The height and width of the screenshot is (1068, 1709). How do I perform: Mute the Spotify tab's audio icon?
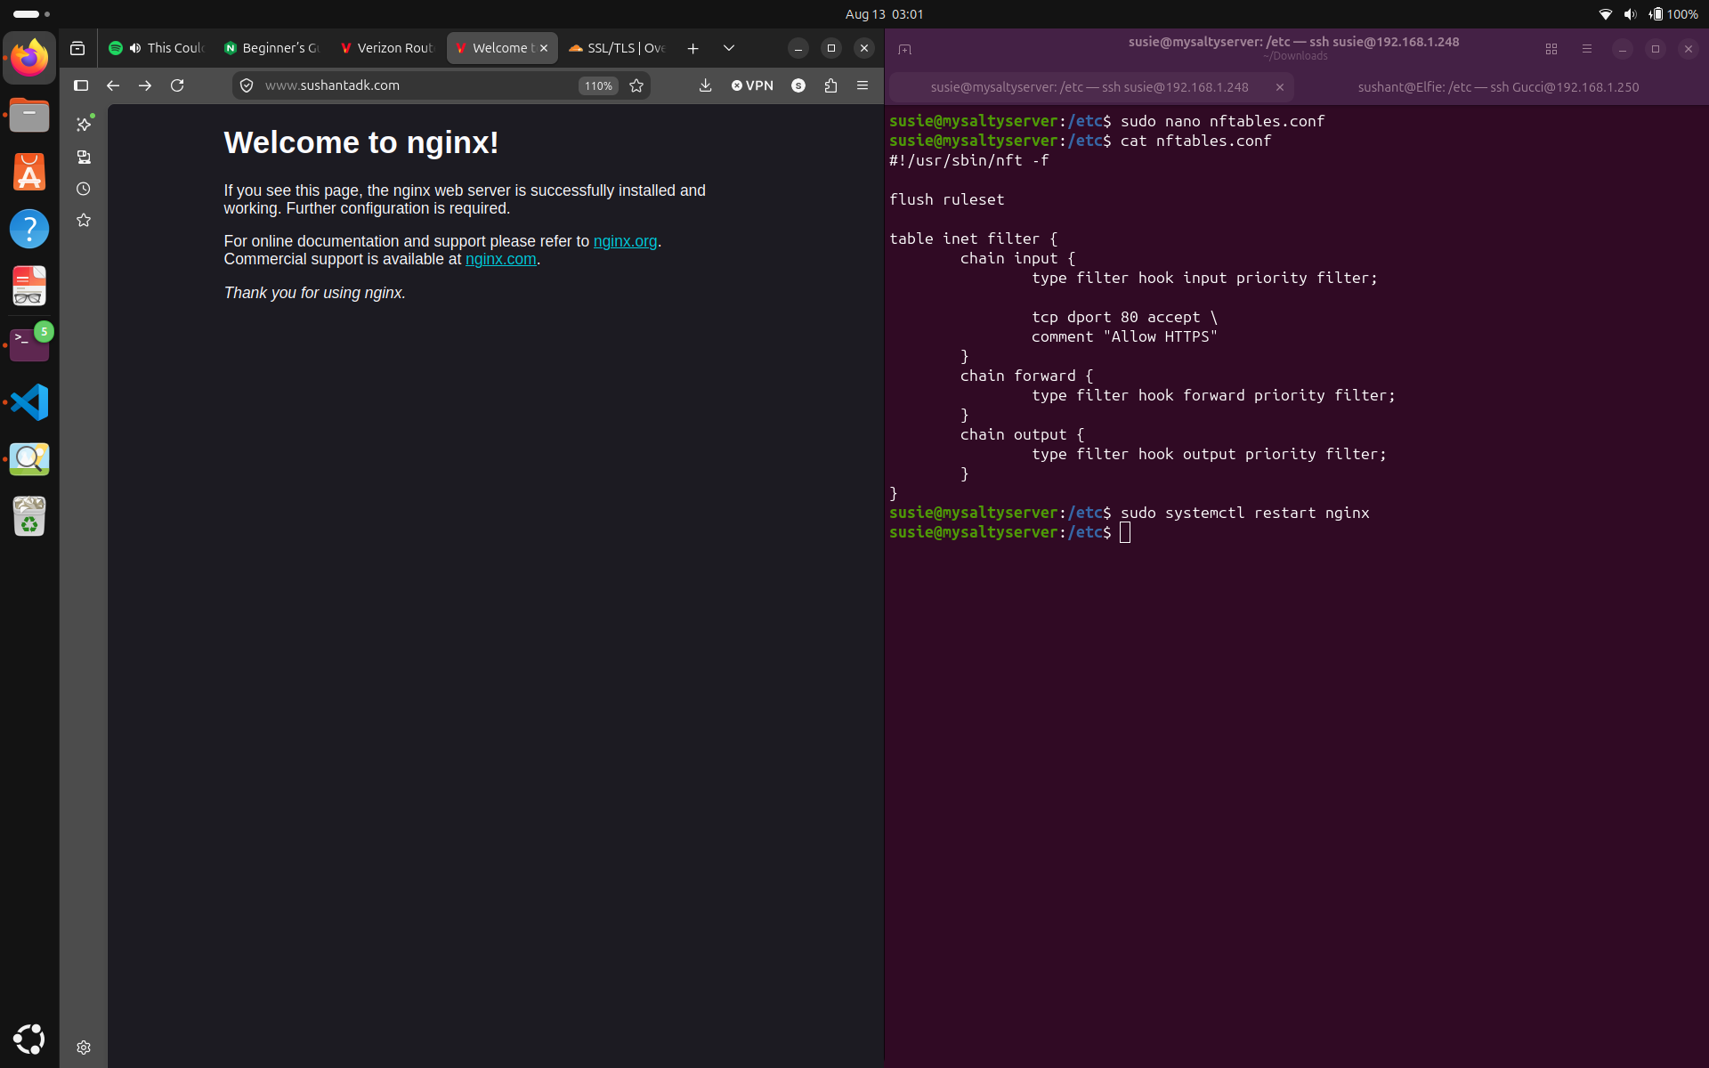tap(135, 48)
